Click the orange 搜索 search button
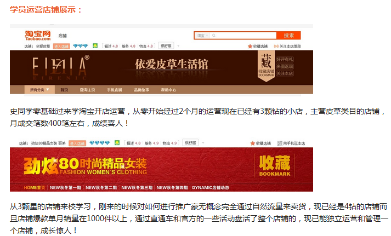 point(288,36)
